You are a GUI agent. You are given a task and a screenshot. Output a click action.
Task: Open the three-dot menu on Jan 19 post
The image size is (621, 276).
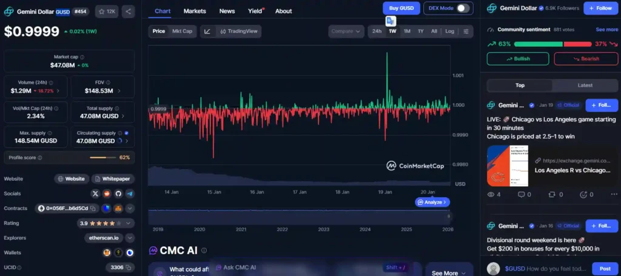coord(614,195)
